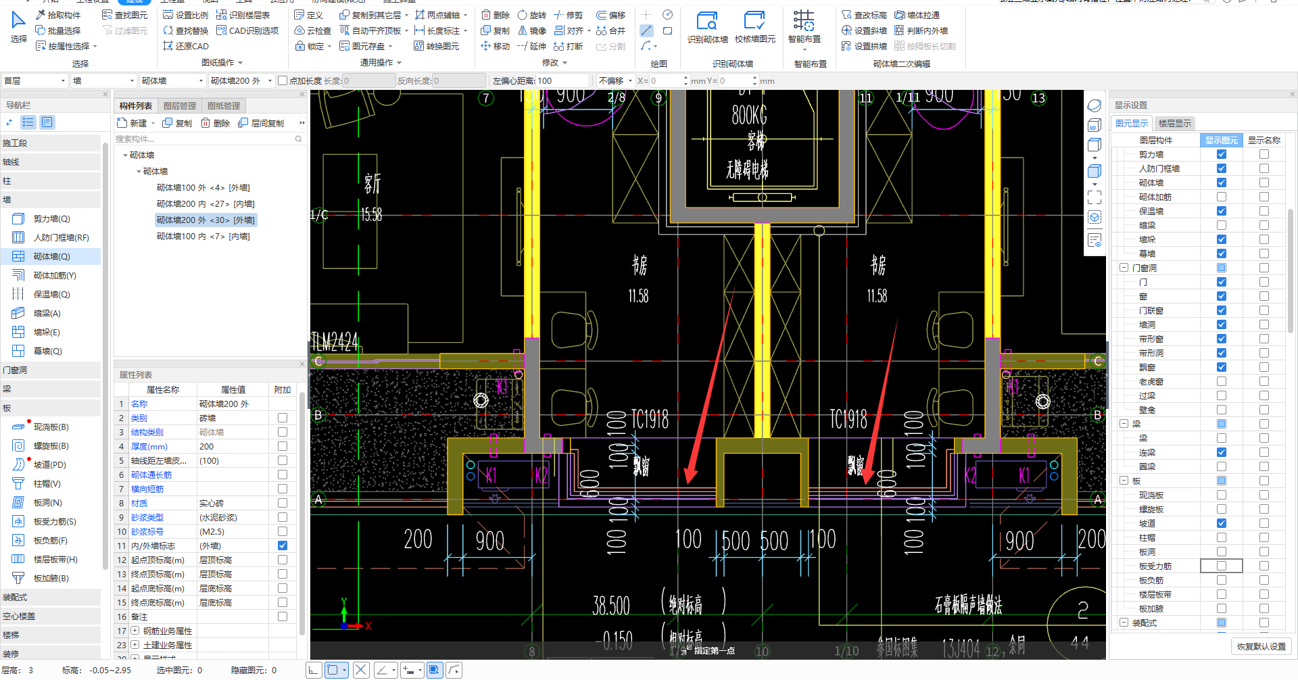Viewport: 1298px width, 680px height.
Task: Enable 暗梁 display element checkbox
Action: point(1221,225)
